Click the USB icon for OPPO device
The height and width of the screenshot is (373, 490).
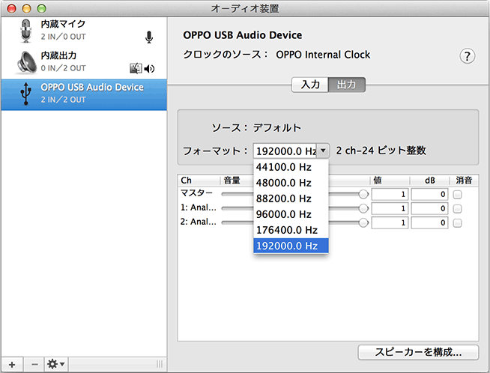pyautogui.click(x=26, y=94)
